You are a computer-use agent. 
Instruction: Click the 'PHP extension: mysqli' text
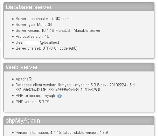[35, 95]
